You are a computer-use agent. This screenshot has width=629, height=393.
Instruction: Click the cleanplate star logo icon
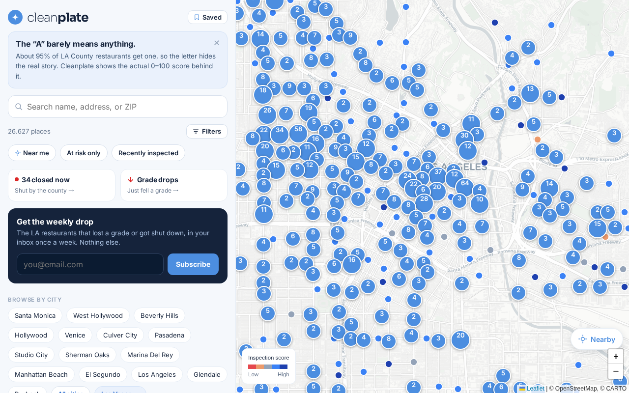click(15, 17)
